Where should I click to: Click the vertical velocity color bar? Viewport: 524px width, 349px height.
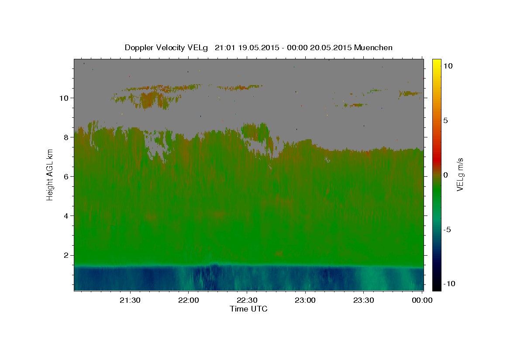[436, 174]
